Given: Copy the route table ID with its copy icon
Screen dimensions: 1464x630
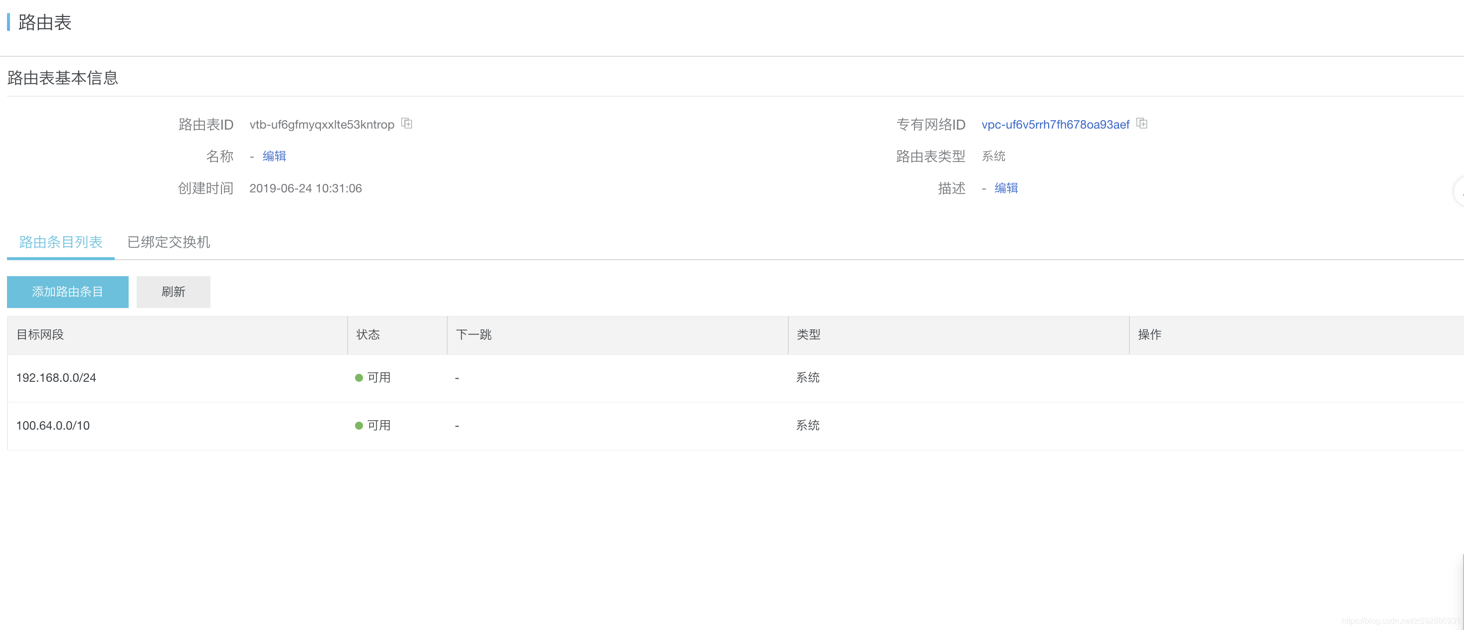Looking at the screenshot, I should (x=406, y=123).
